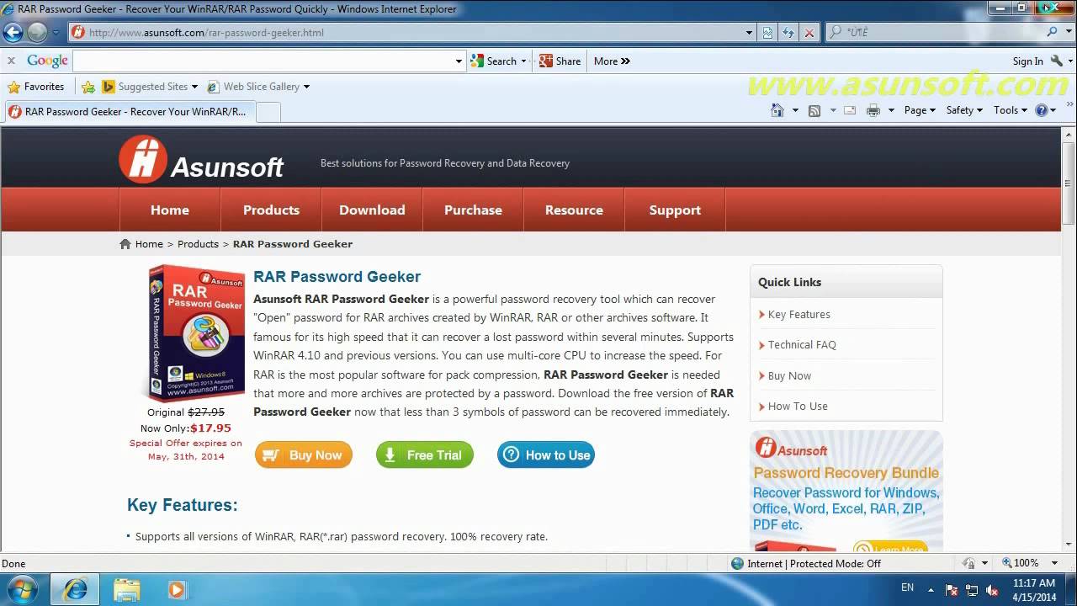Open the Web Slice Gallery dropdown
Image resolution: width=1077 pixels, height=606 pixels.
tap(306, 87)
